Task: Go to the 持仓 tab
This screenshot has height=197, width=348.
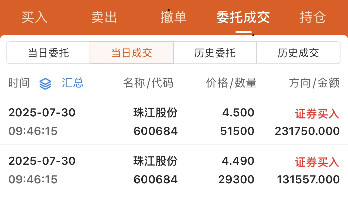Action: point(313,17)
